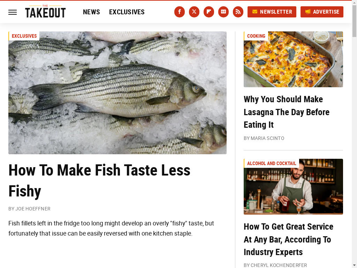Select the Exclusives menu item
The width and height of the screenshot is (357, 268).
pyautogui.click(x=127, y=12)
